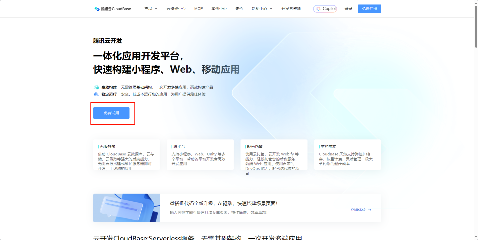The image size is (478, 240).
Task: Open the 跨平台 feature card
Action: [200, 155]
